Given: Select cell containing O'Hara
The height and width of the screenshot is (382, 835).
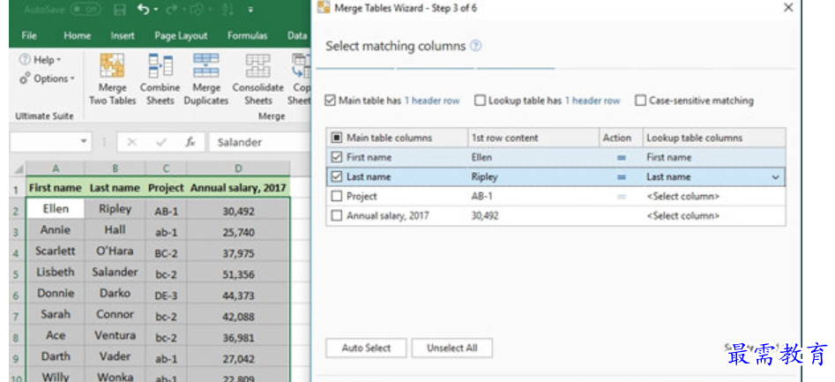Looking at the screenshot, I should pyautogui.click(x=115, y=251).
